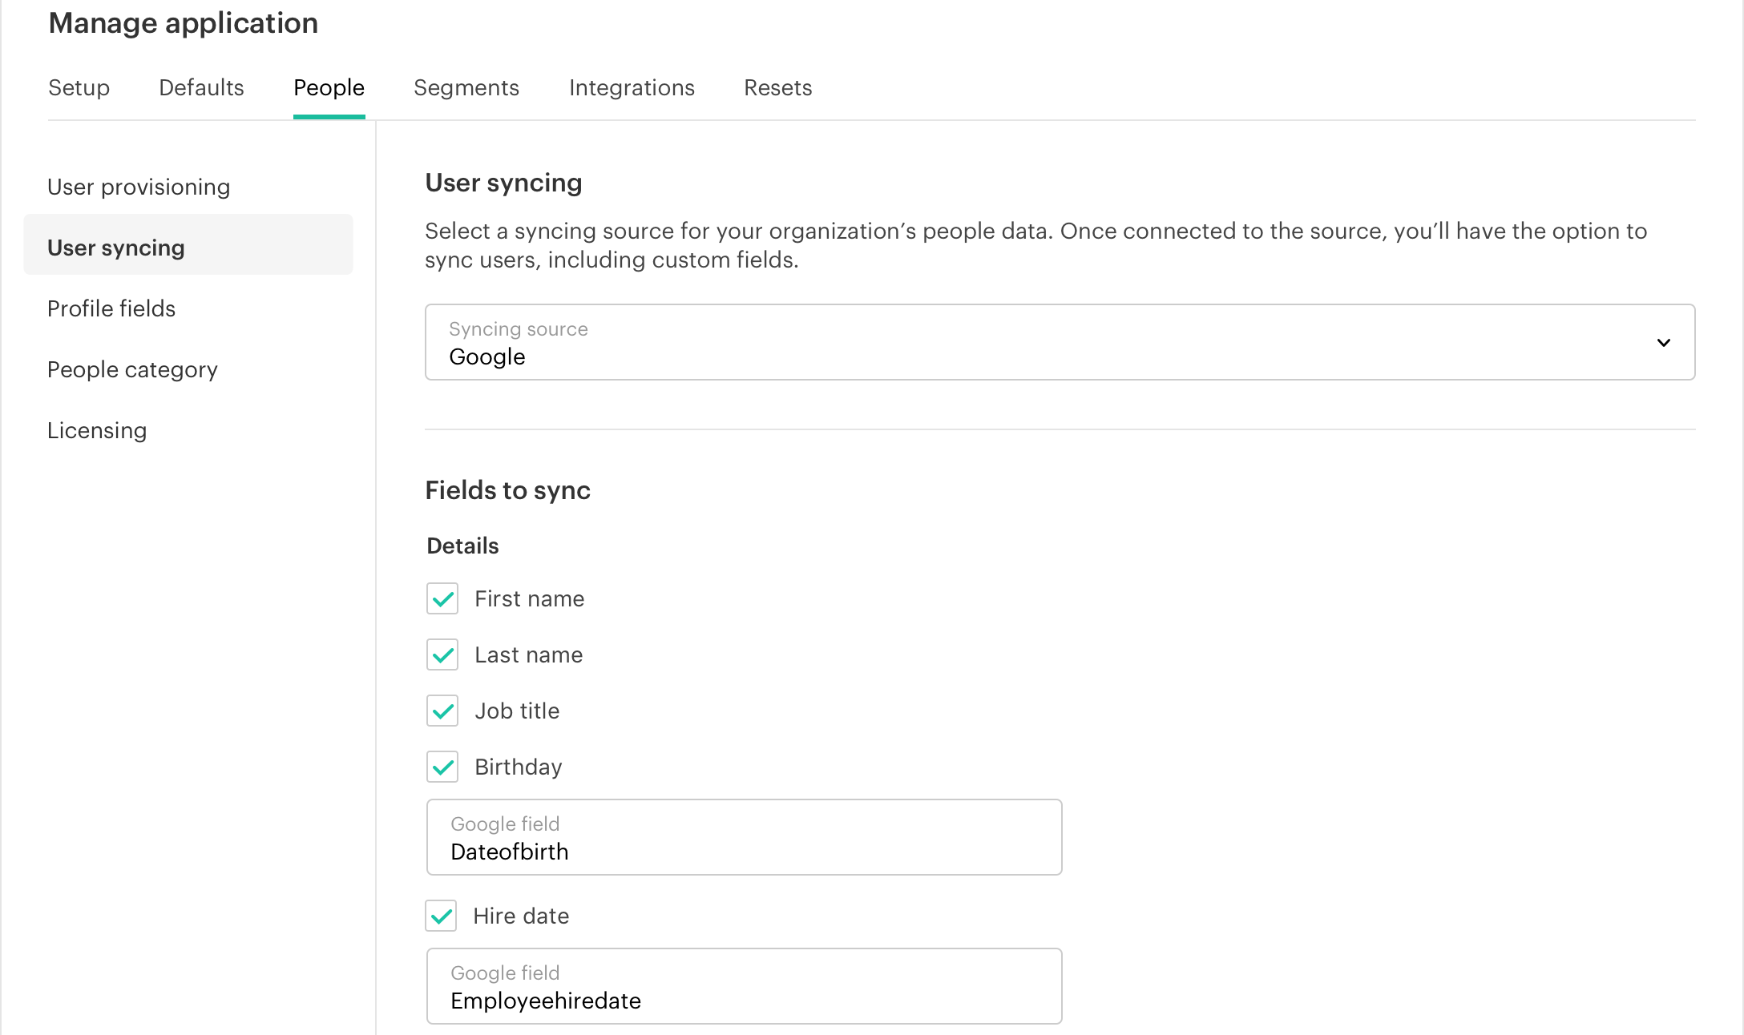Click the syncing source description paragraph
1744x1035 pixels.
[1035, 245]
